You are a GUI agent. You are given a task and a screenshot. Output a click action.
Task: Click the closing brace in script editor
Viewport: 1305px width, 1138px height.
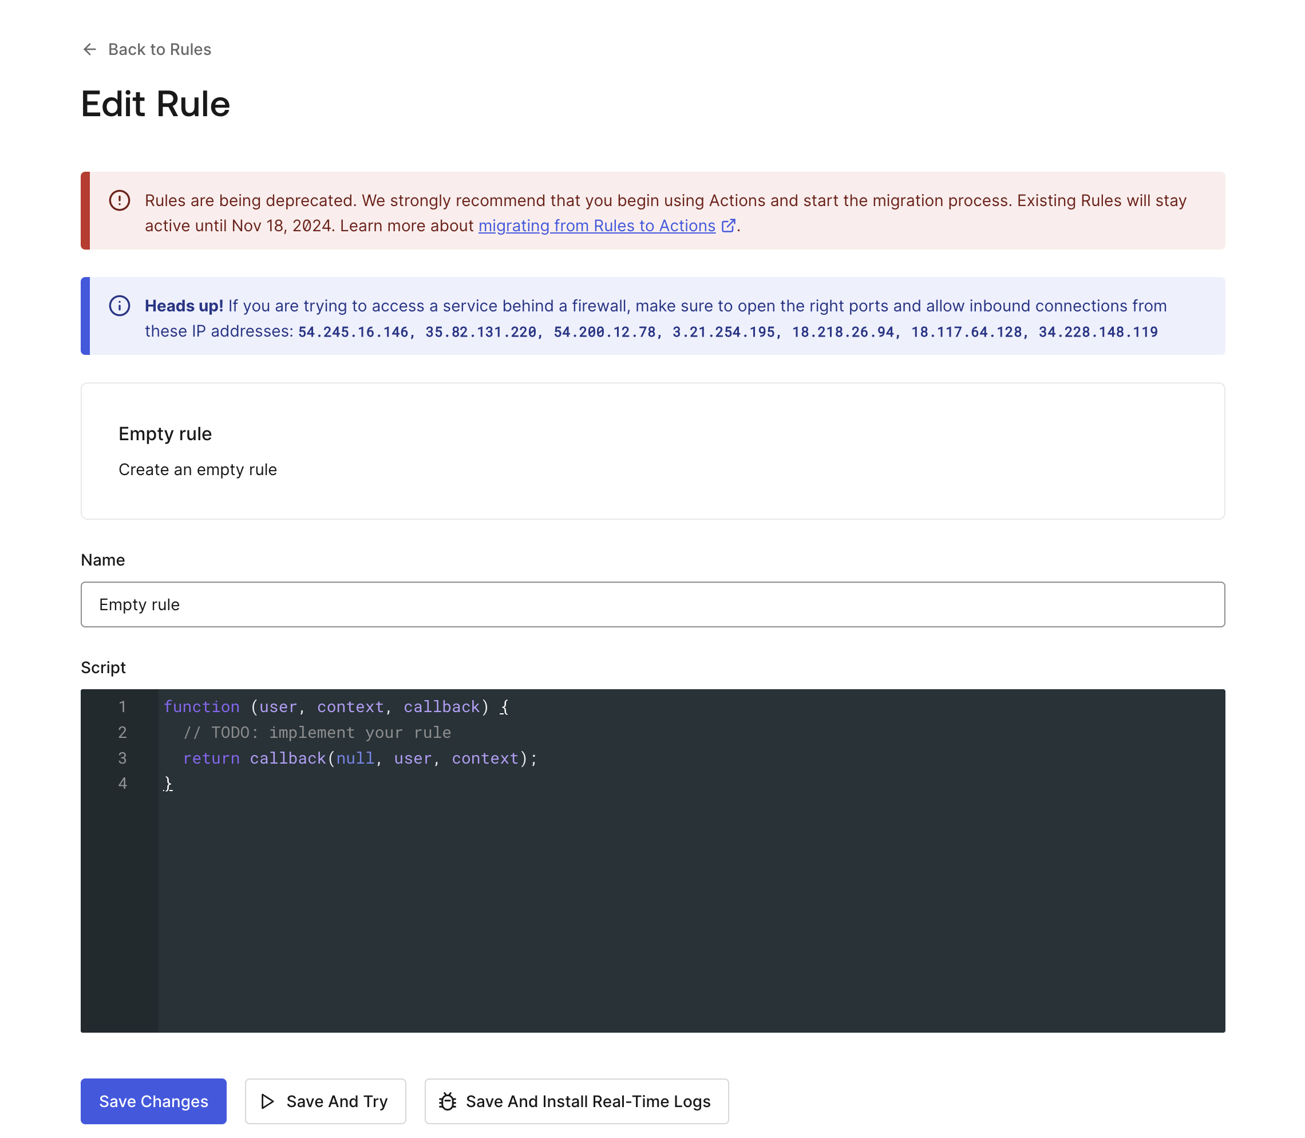[x=167, y=784]
